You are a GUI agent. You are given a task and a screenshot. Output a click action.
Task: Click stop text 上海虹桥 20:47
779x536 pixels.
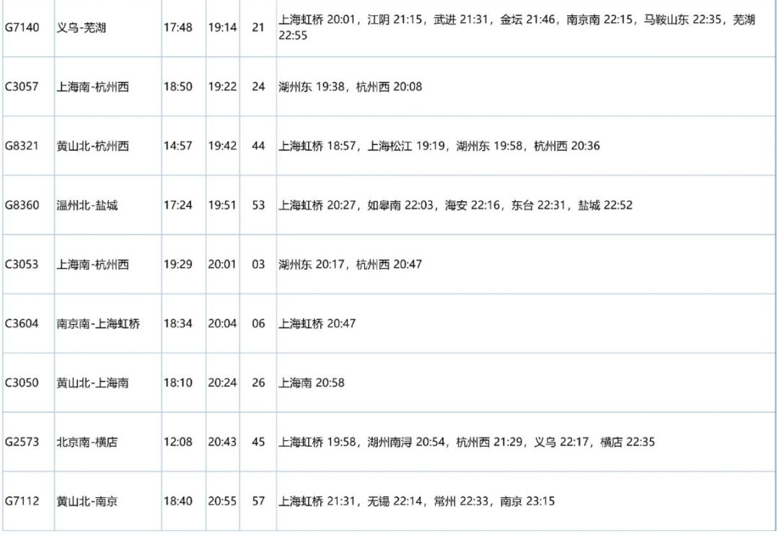[x=317, y=323]
